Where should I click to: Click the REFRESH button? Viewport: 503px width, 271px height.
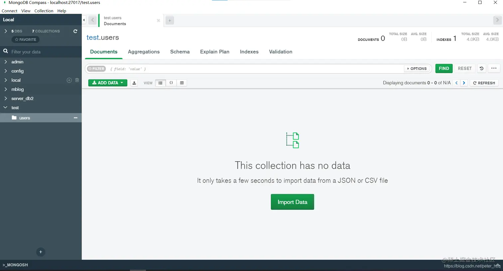[484, 83]
